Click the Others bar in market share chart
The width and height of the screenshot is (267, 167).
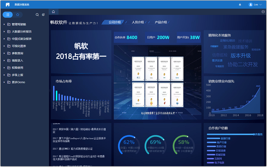(54, 93)
